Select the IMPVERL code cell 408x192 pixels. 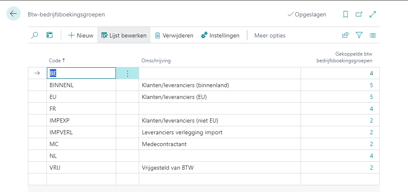pos(81,132)
